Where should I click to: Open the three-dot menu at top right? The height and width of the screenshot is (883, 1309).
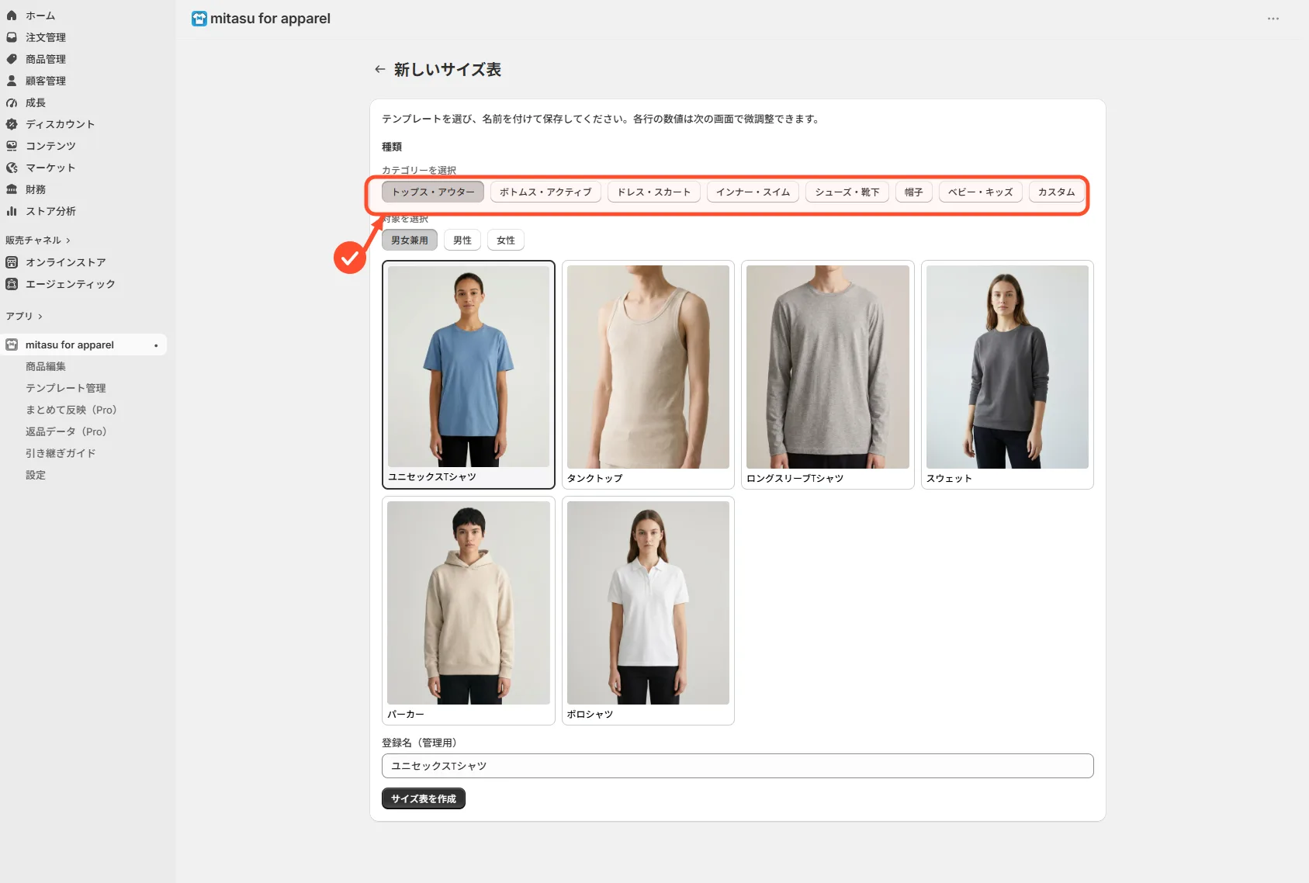click(x=1273, y=19)
